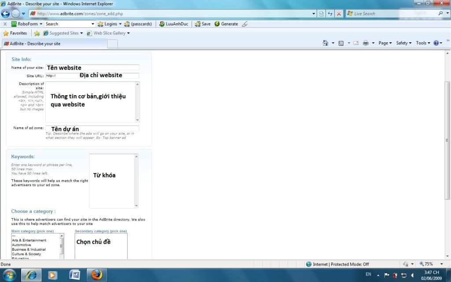Viewport: 451px width, 282px height.
Task: Select the LuuAnhDuc identity button
Action: [x=174, y=24]
